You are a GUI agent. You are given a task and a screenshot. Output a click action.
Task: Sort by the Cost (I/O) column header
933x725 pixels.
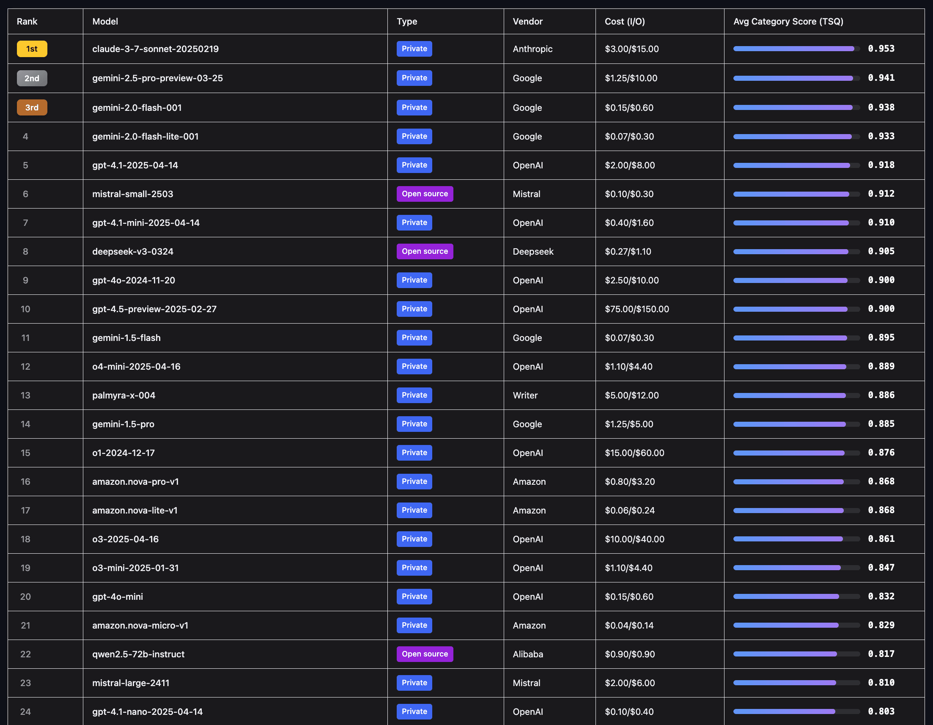(x=625, y=22)
